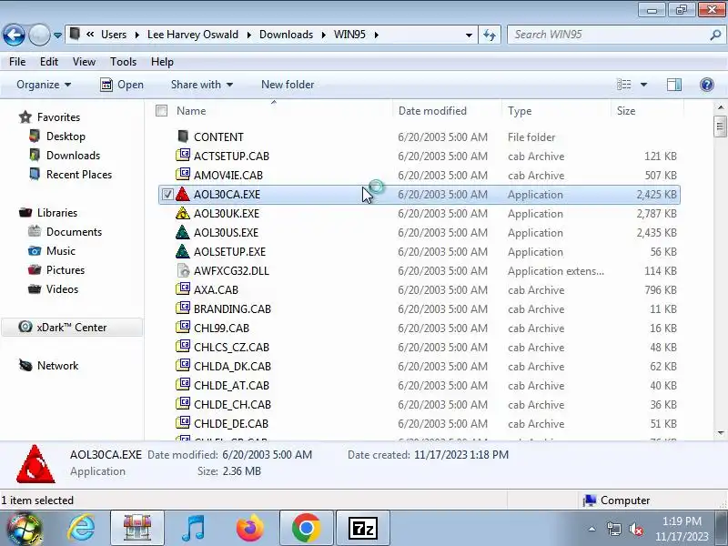Image resolution: width=728 pixels, height=546 pixels.
Task: Select the AOLSETUP.EXE icon
Action: (183, 251)
